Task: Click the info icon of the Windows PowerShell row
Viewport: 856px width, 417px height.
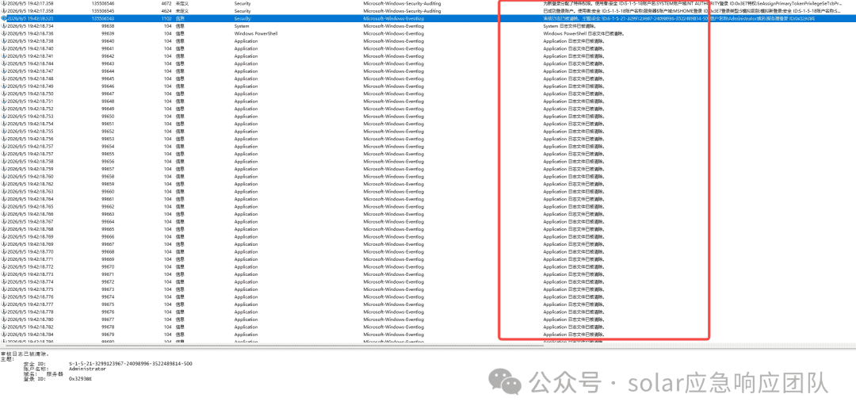Action: pos(5,33)
